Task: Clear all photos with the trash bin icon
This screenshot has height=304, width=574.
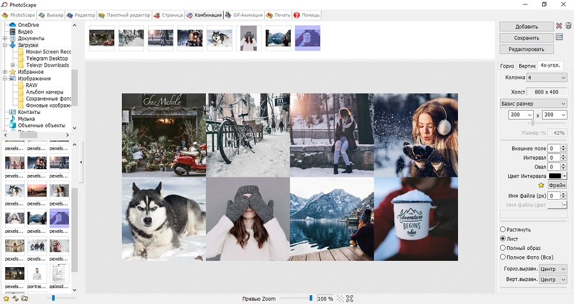Action: 568,26
